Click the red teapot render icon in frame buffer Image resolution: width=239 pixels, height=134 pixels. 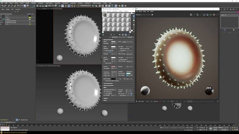click(x=214, y=15)
